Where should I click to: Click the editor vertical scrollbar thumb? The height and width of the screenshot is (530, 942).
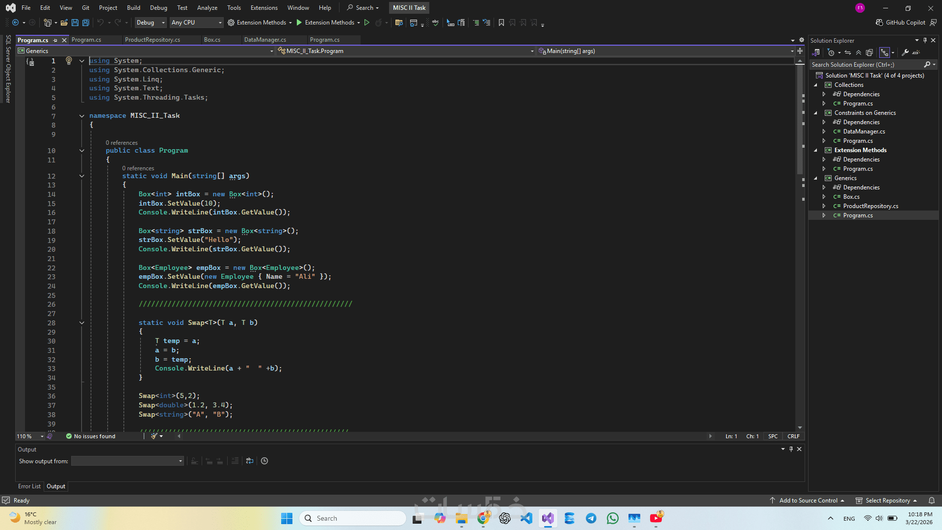[x=800, y=120]
